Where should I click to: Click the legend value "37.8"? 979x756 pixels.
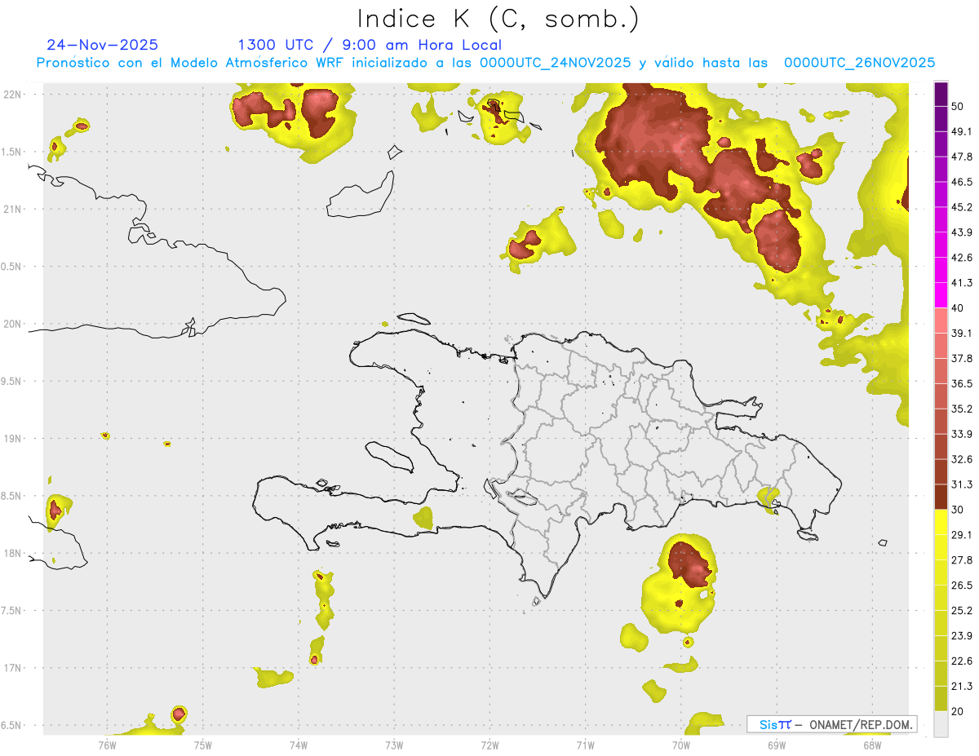click(x=962, y=358)
